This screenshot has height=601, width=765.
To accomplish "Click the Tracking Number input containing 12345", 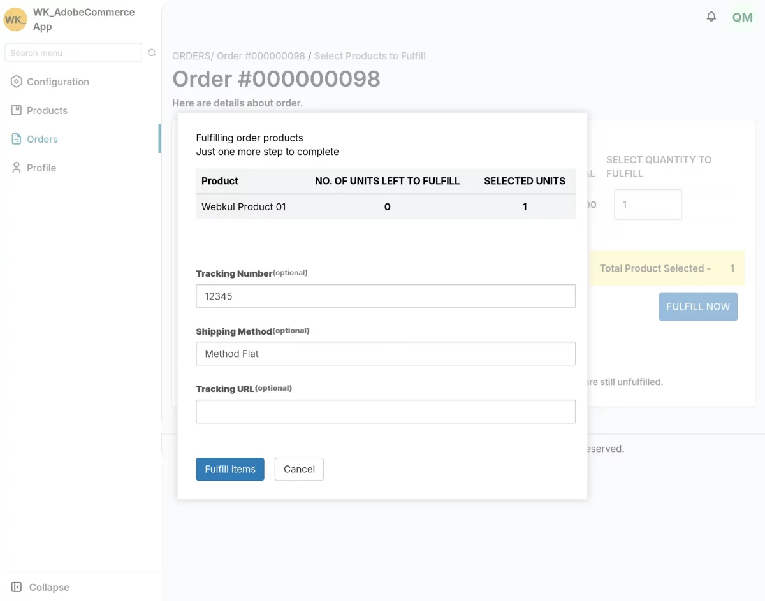I will [x=386, y=296].
